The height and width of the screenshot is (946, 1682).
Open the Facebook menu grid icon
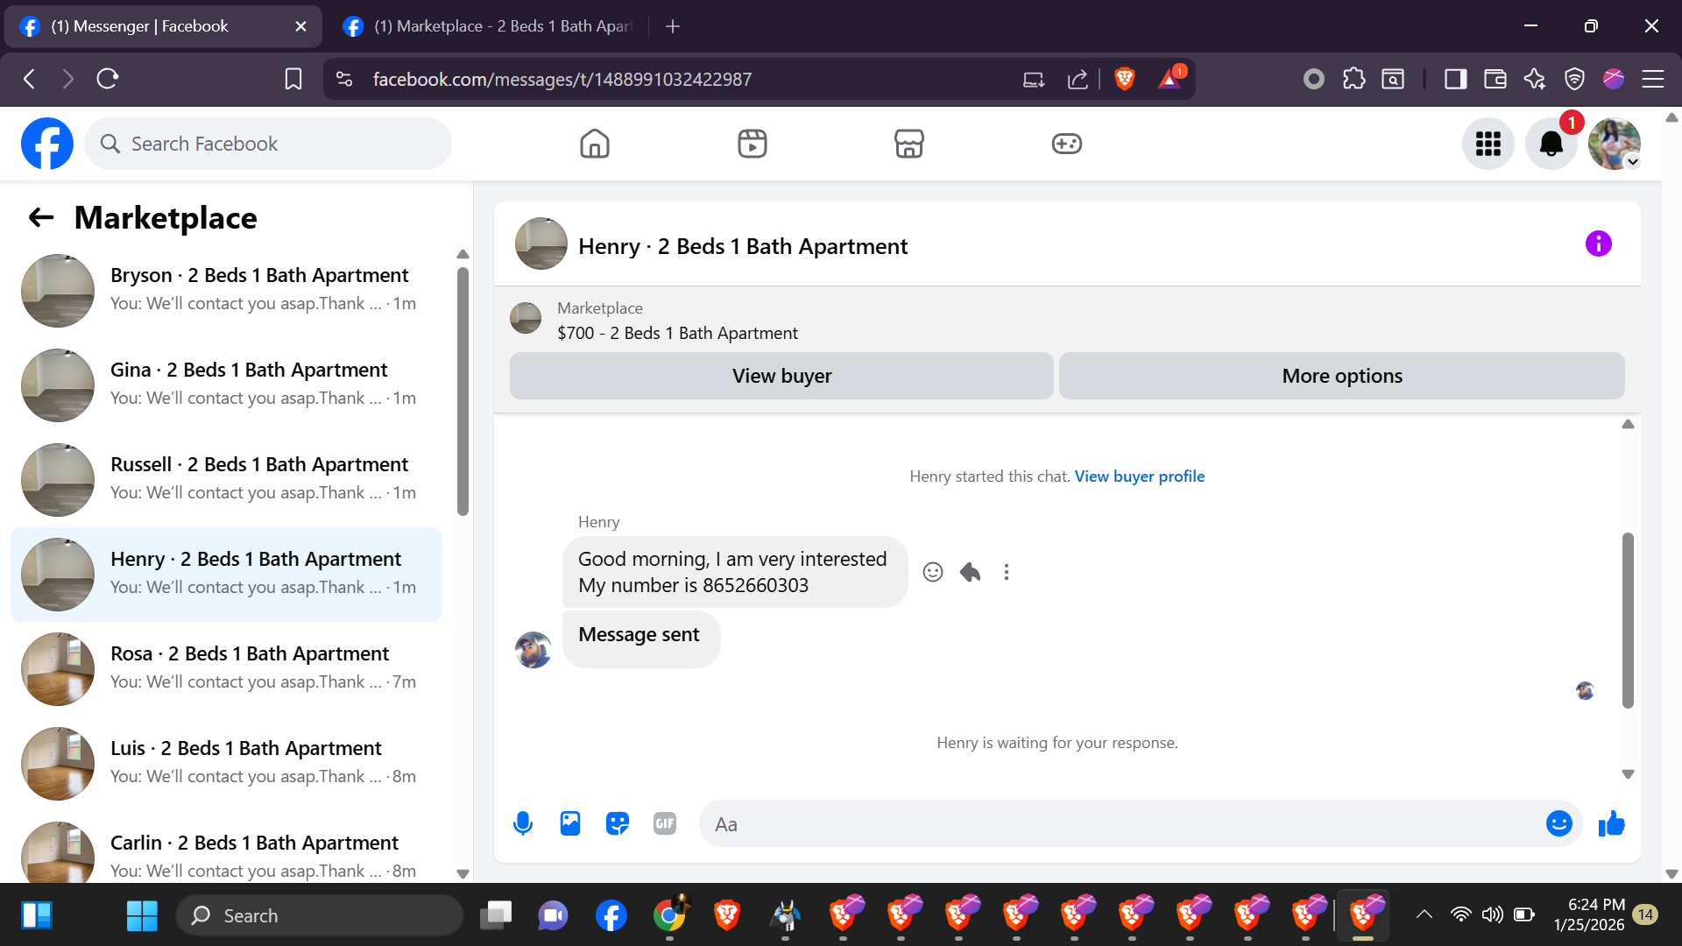(1488, 144)
